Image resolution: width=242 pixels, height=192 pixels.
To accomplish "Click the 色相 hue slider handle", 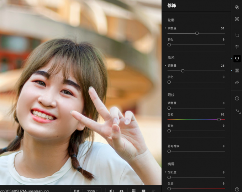I will [219, 120].
